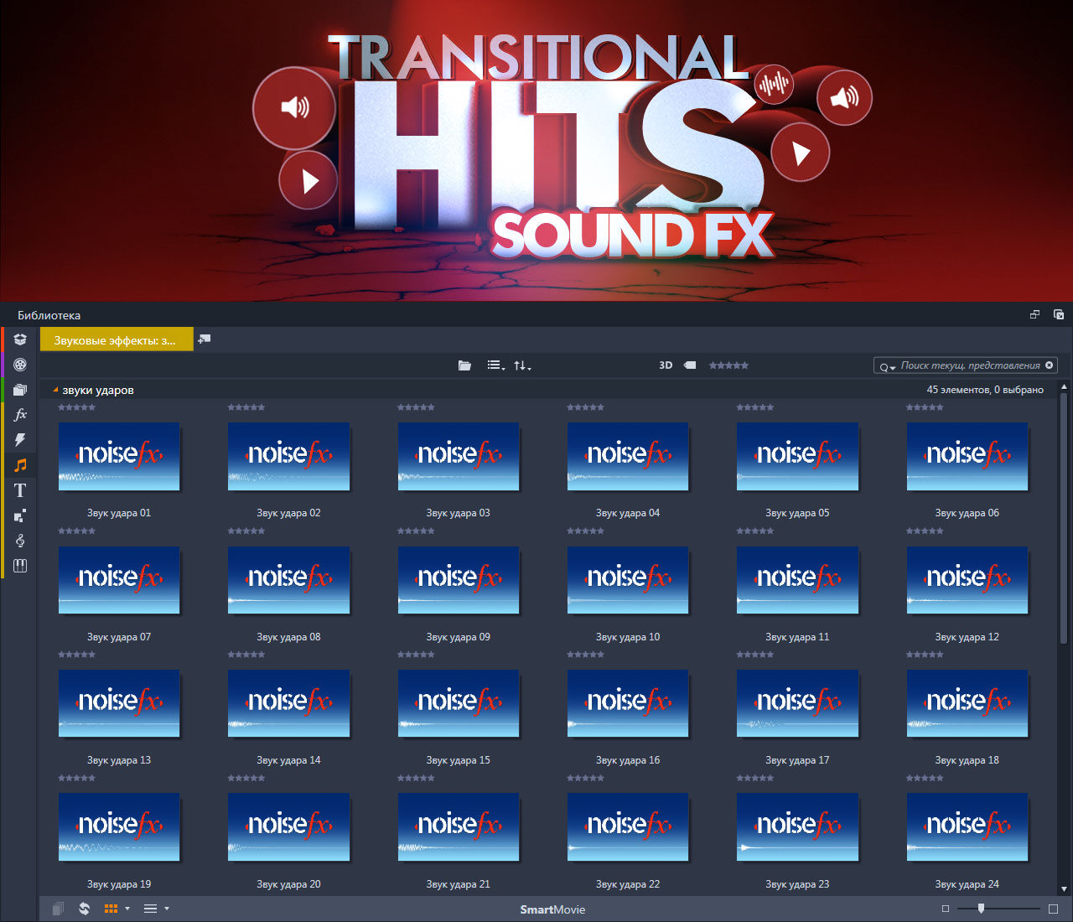This screenshot has height=922, width=1073.
Task: Click the copy icon in bottom bar
Action: (58, 909)
